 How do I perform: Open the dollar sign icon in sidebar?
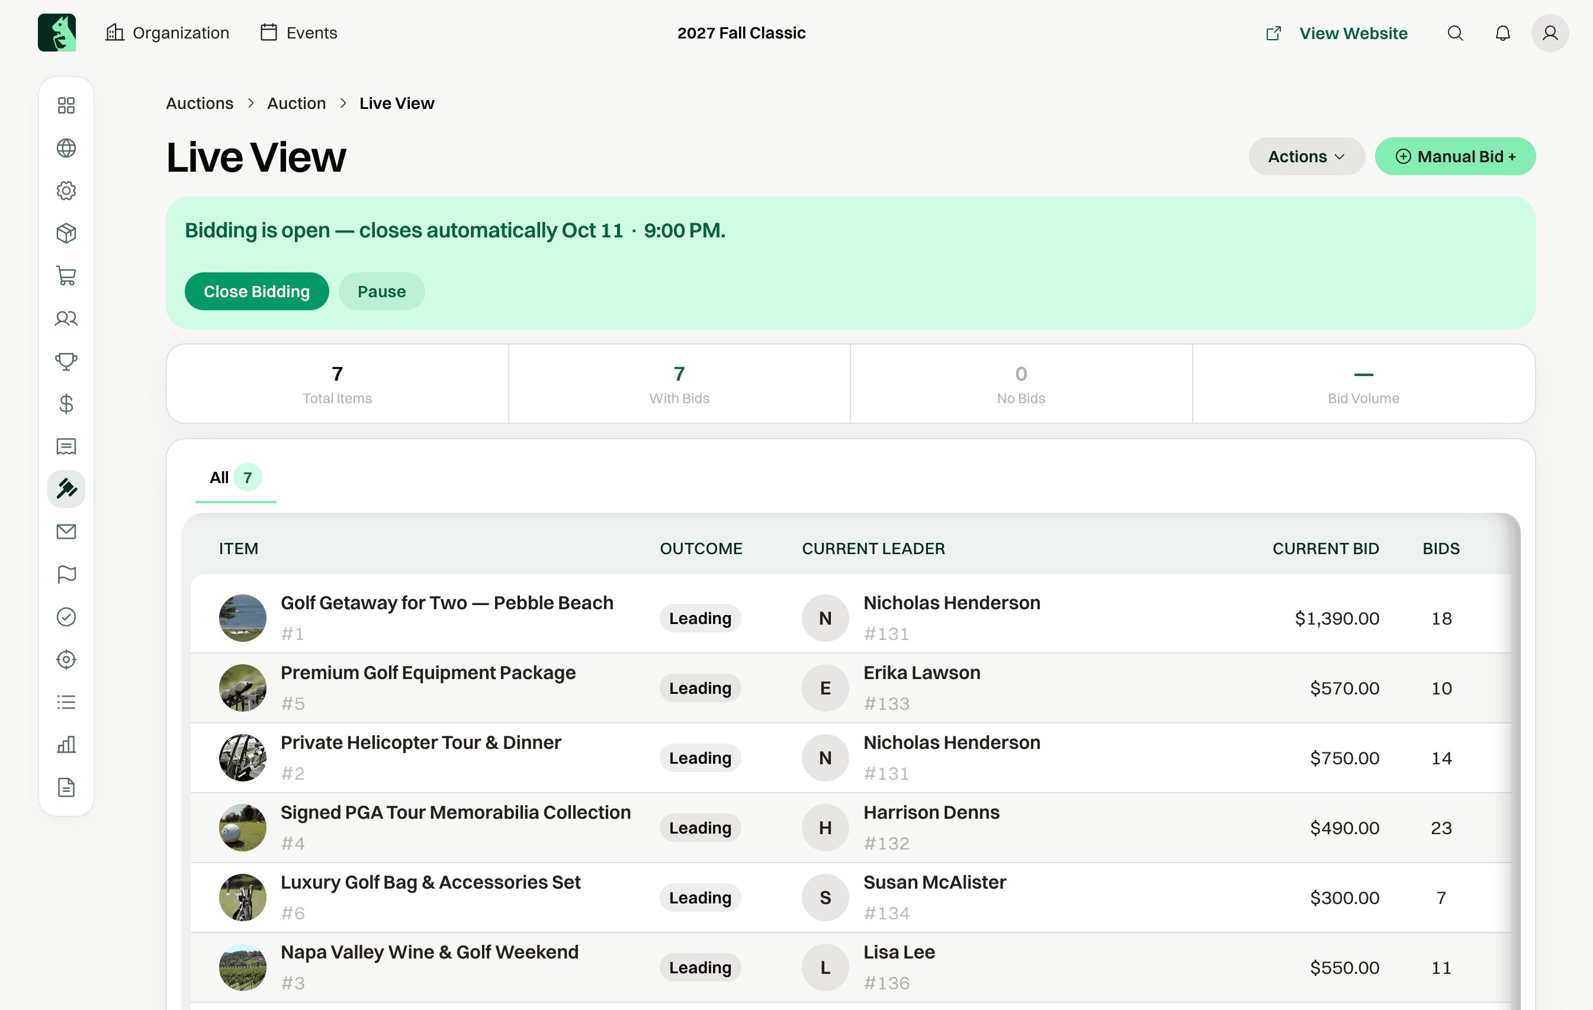pos(66,404)
